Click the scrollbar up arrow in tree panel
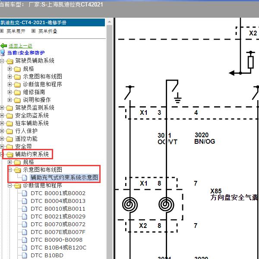Viewport: 259px width, 259px height. (x=109, y=22)
